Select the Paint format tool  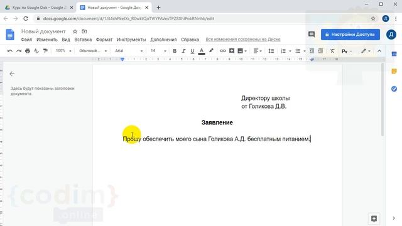point(45,51)
